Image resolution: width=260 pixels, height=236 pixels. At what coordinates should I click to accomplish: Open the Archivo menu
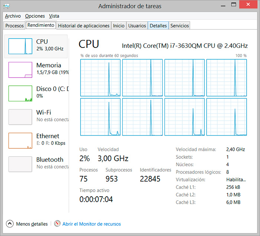(x=13, y=16)
